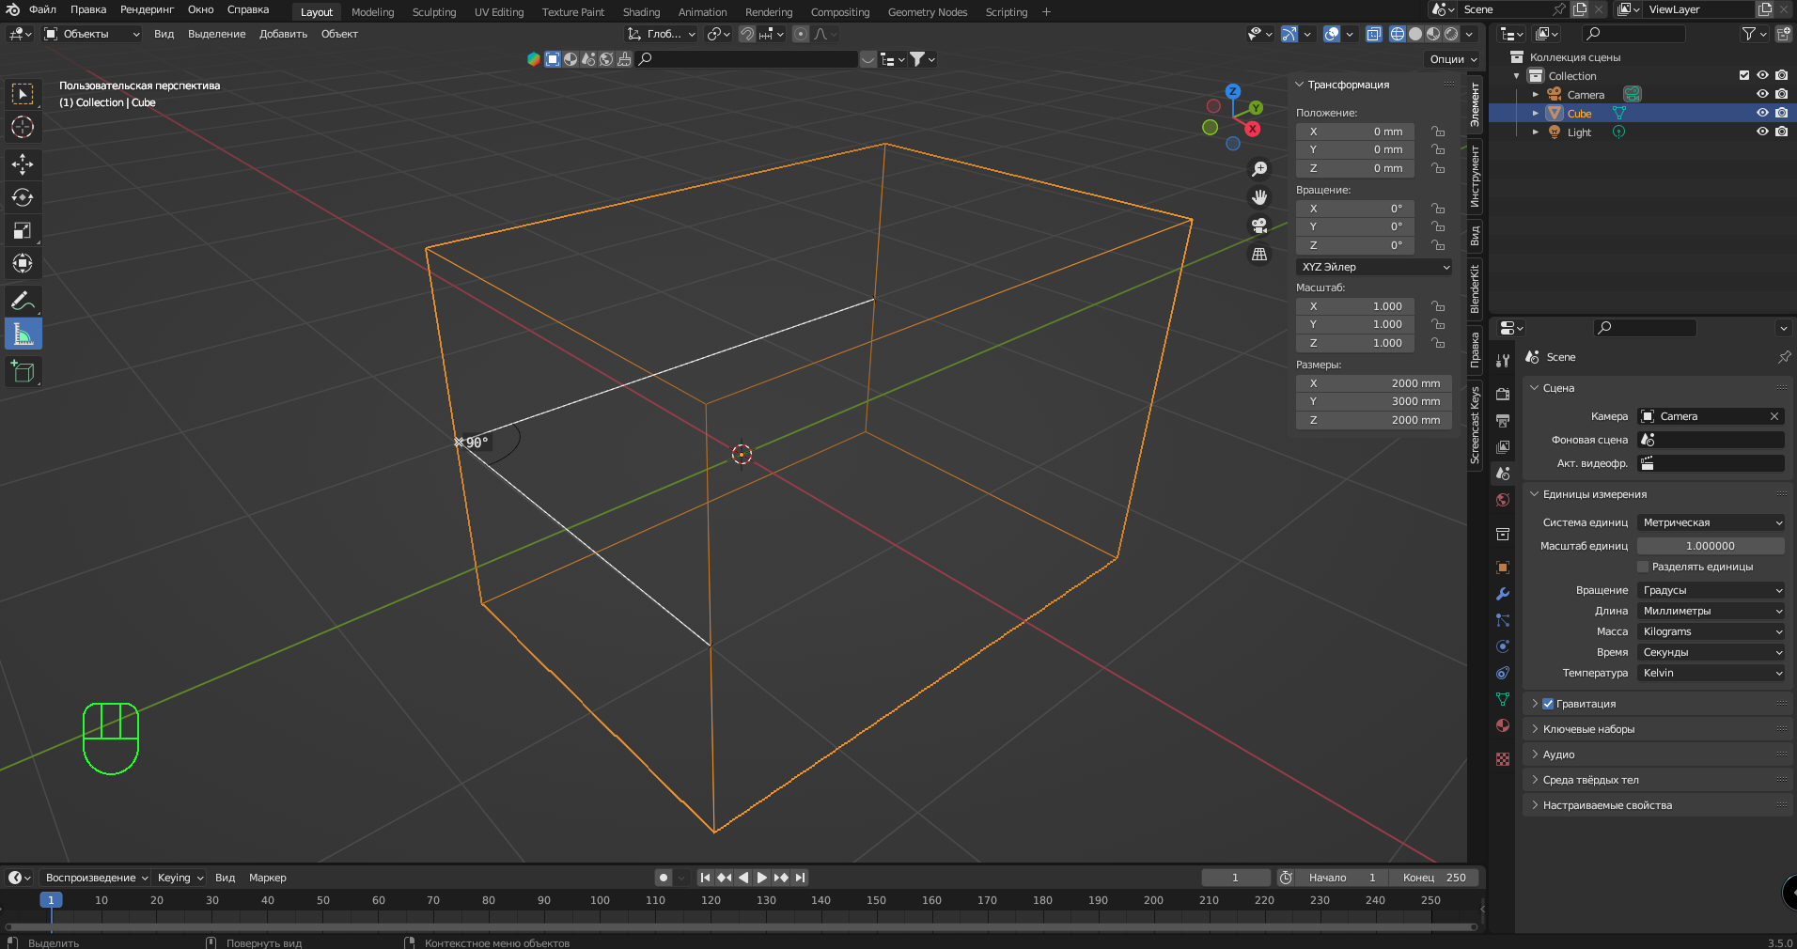This screenshot has height=949, width=1797.
Task: Select the Move tool in the toolbar
Action: (x=23, y=164)
